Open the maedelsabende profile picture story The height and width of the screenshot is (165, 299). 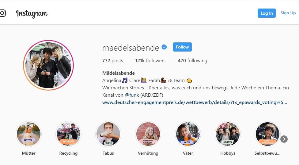48,65
